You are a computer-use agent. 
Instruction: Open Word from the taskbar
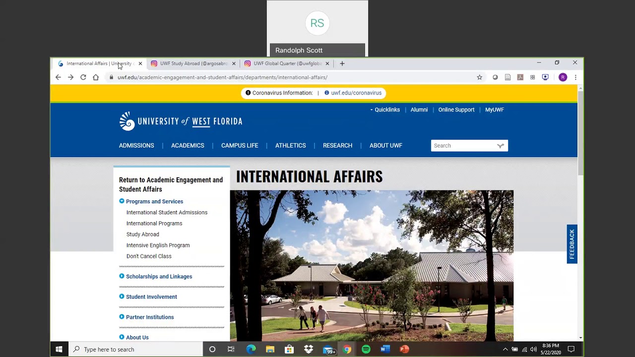coord(385,349)
